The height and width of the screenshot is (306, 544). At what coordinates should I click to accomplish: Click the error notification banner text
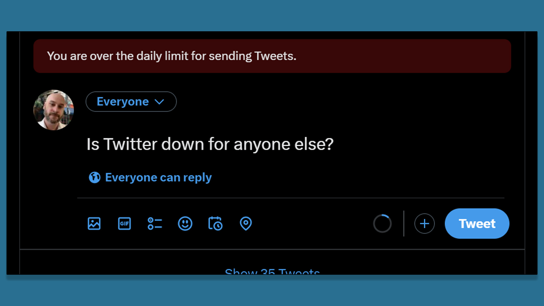coord(171,56)
